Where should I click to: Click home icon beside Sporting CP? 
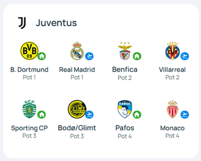pos(42,114)
